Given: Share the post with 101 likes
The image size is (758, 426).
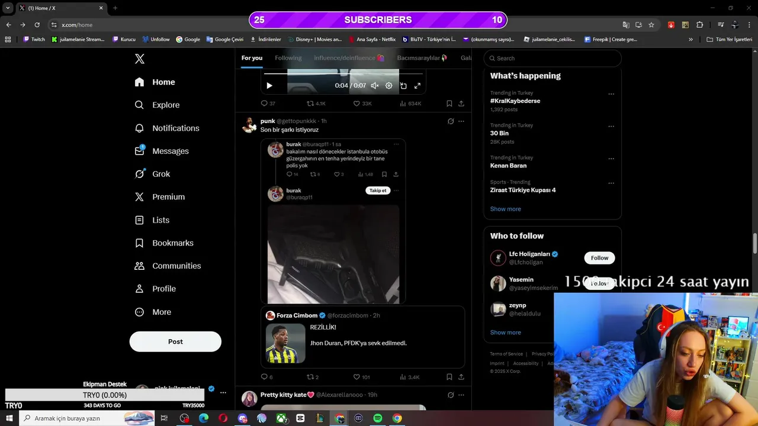Looking at the screenshot, I should (x=461, y=377).
